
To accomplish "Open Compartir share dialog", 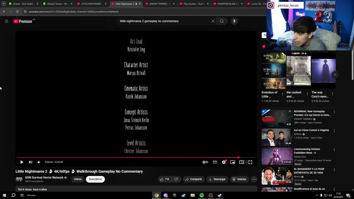I will 194,179.
